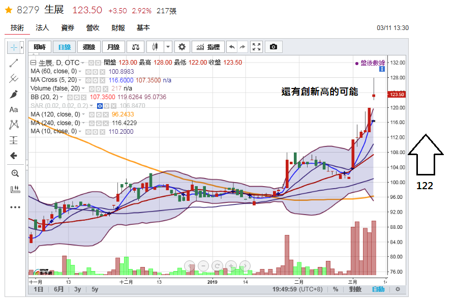Viewport: 455px width, 298px height.
Task: Toggle visibility of MA (240, close, 0)
Action: tap(92, 124)
